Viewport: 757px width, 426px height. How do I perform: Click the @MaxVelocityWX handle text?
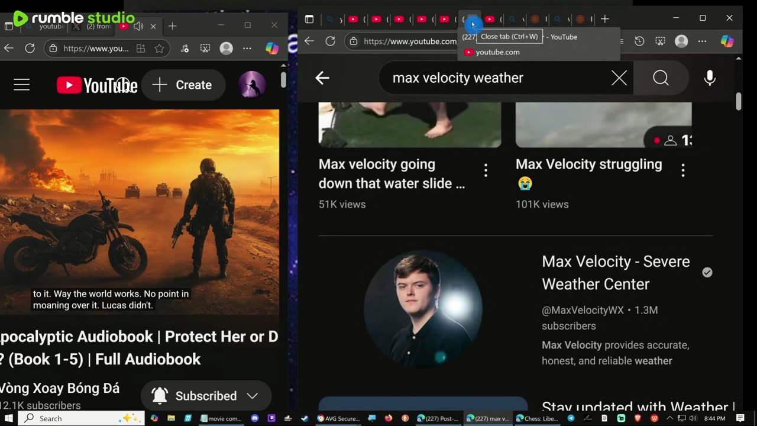[583, 310]
